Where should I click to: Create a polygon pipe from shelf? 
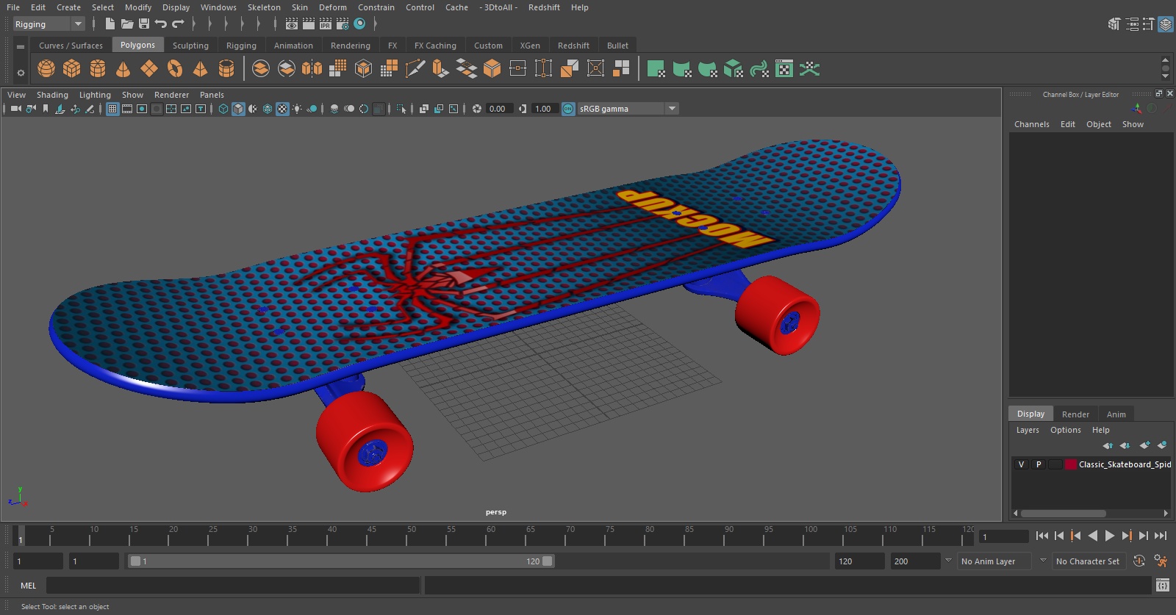[226, 69]
